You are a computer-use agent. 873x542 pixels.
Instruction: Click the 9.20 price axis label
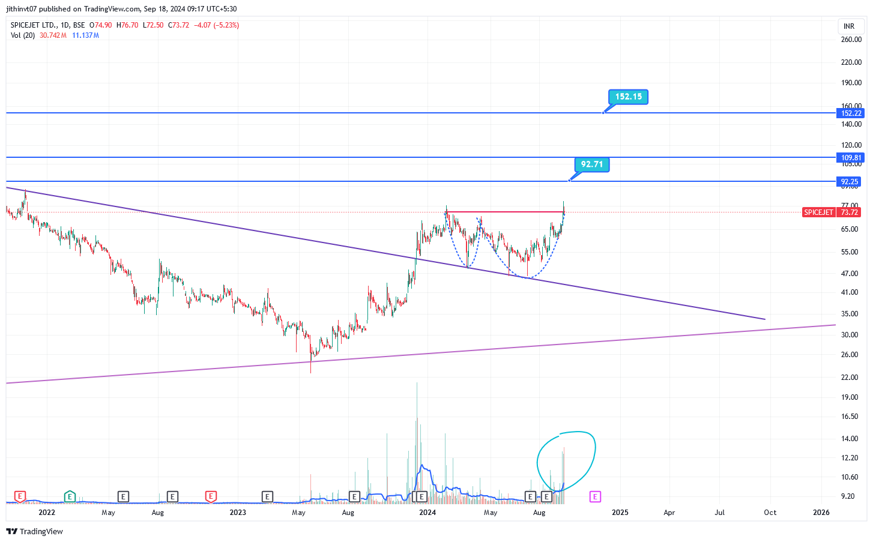click(848, 496)
